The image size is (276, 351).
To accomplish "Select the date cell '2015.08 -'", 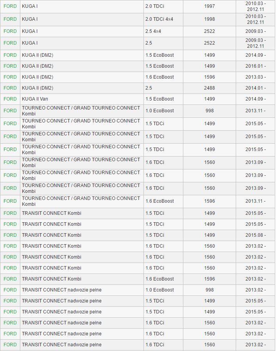I will 255,235.
